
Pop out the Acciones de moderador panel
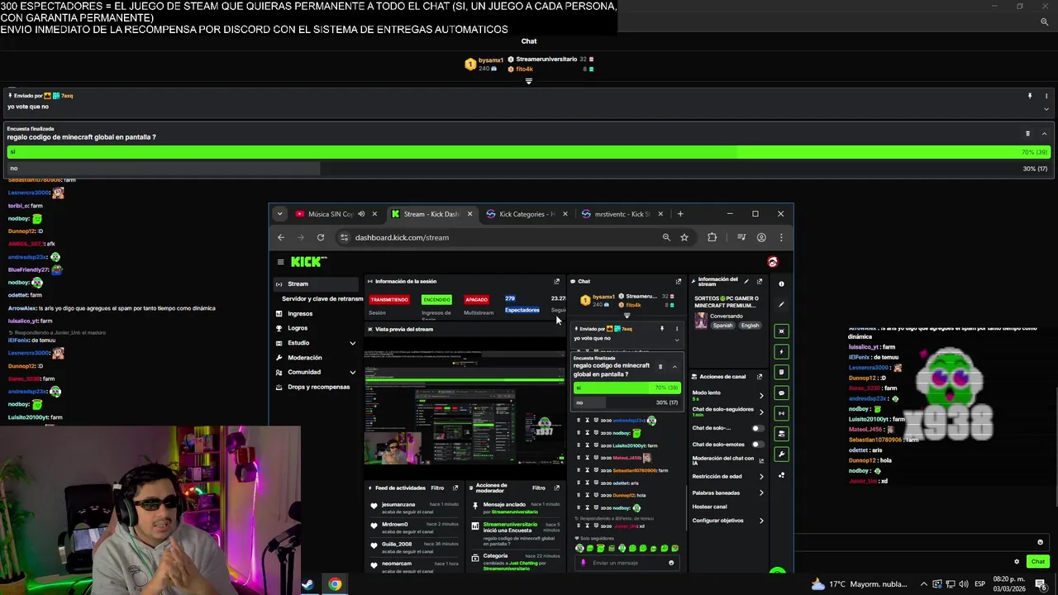(x=556, y=488)
